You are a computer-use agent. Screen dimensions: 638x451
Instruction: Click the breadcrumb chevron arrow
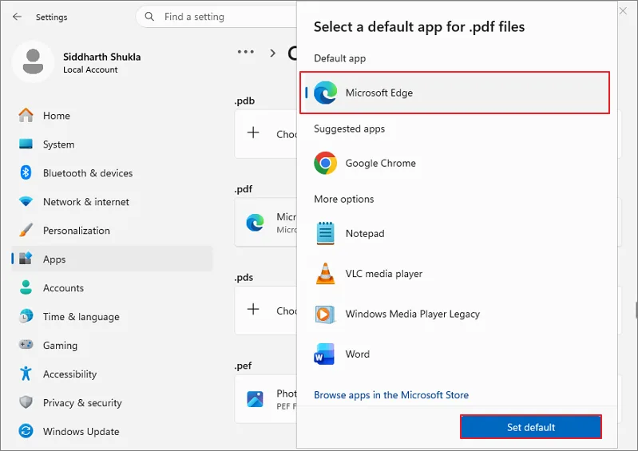pos(272,53)
